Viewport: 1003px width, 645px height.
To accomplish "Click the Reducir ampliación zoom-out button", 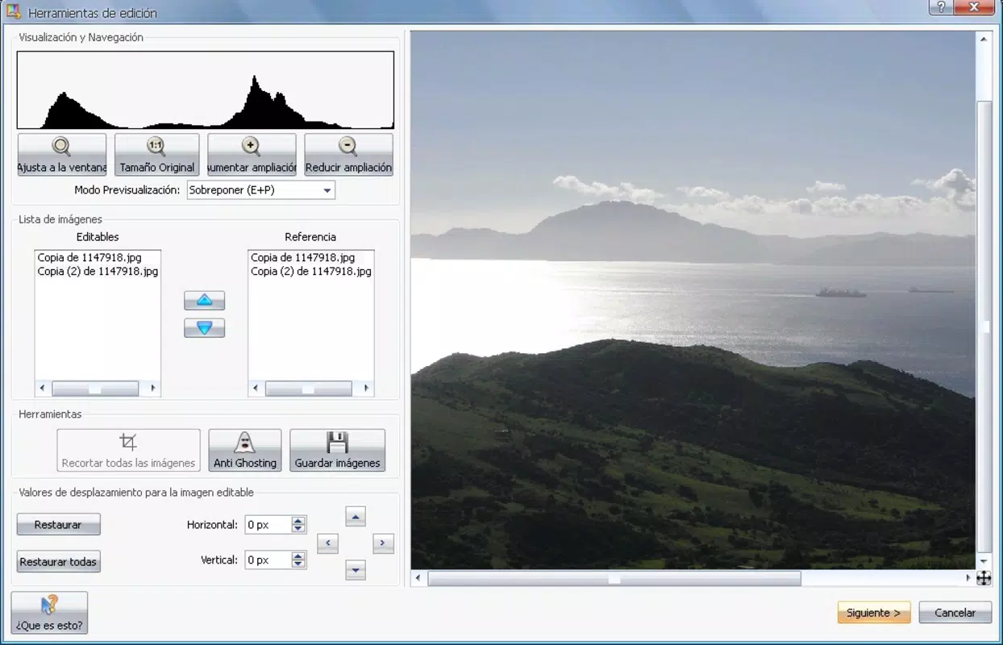I will (x=348, y=155).
